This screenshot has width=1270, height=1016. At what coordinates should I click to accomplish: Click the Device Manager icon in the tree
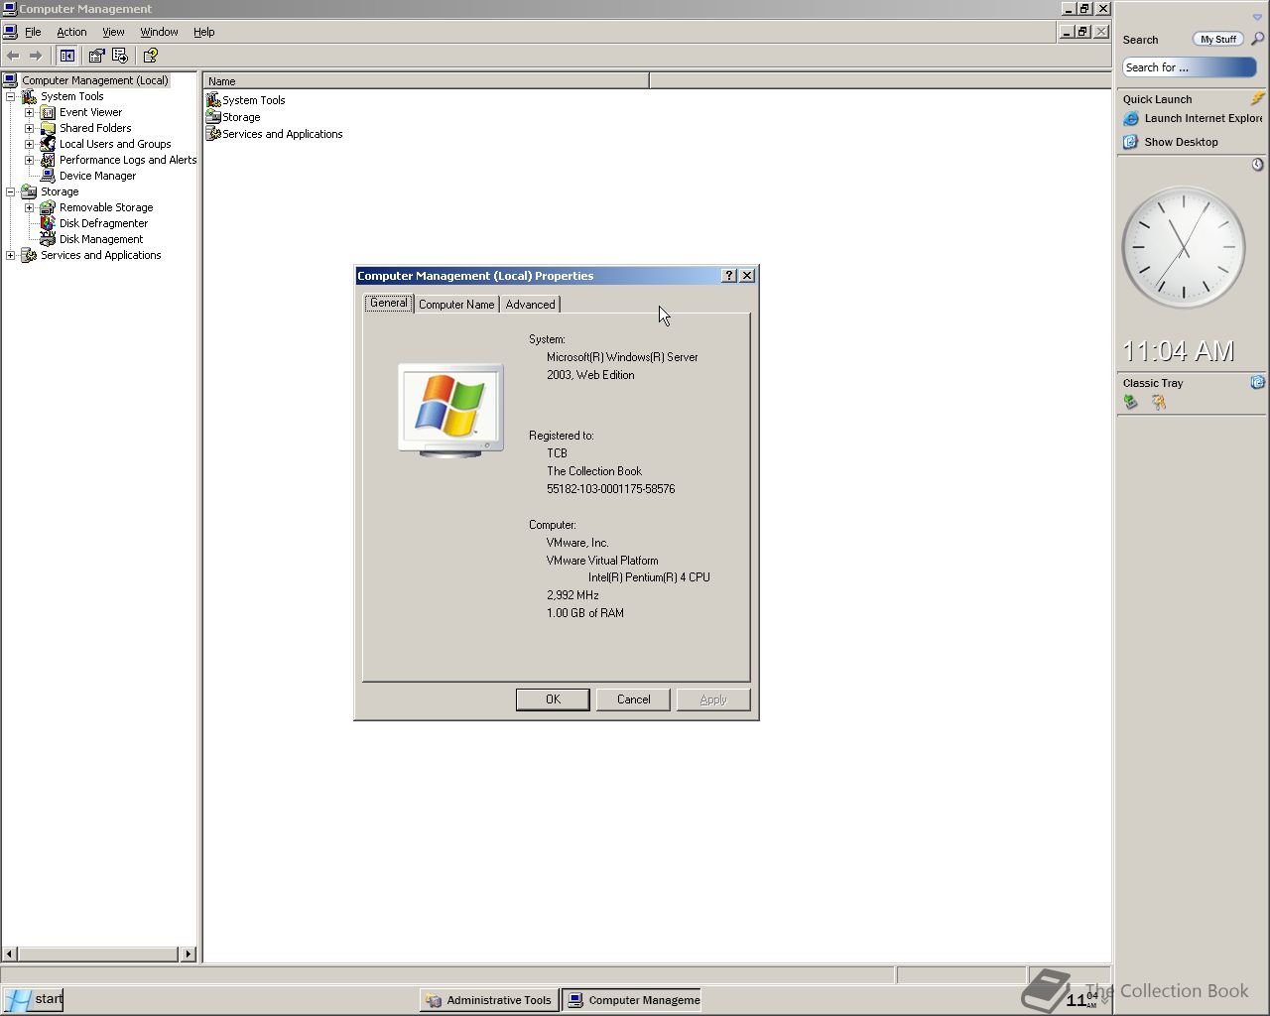click(x=48, y=176)
